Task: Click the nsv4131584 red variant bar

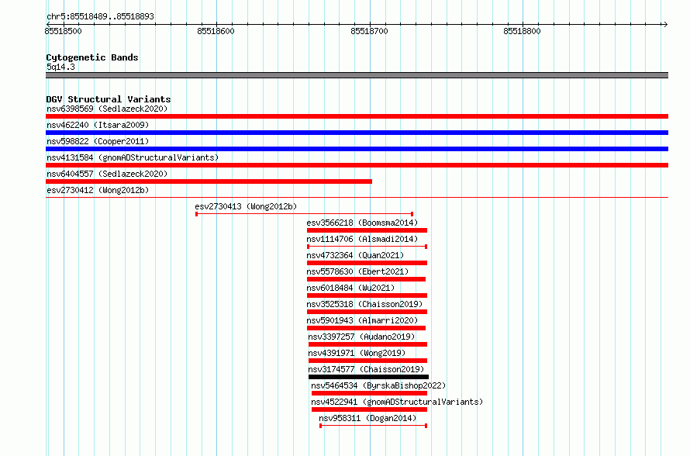Action: [x=357, y=165]
